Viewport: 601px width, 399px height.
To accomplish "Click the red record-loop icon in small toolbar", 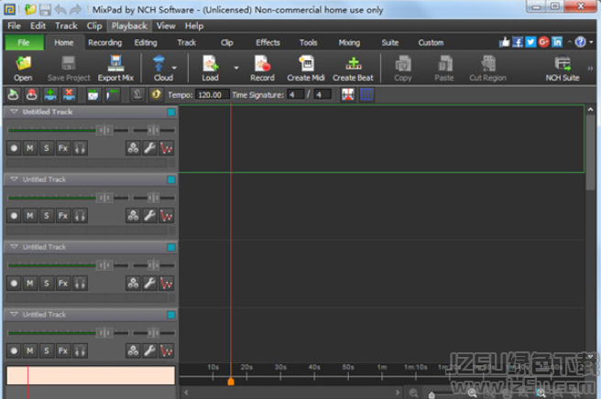I will tap(31, 94).
